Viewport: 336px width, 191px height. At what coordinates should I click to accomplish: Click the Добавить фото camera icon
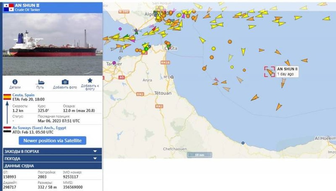point(65,82)
